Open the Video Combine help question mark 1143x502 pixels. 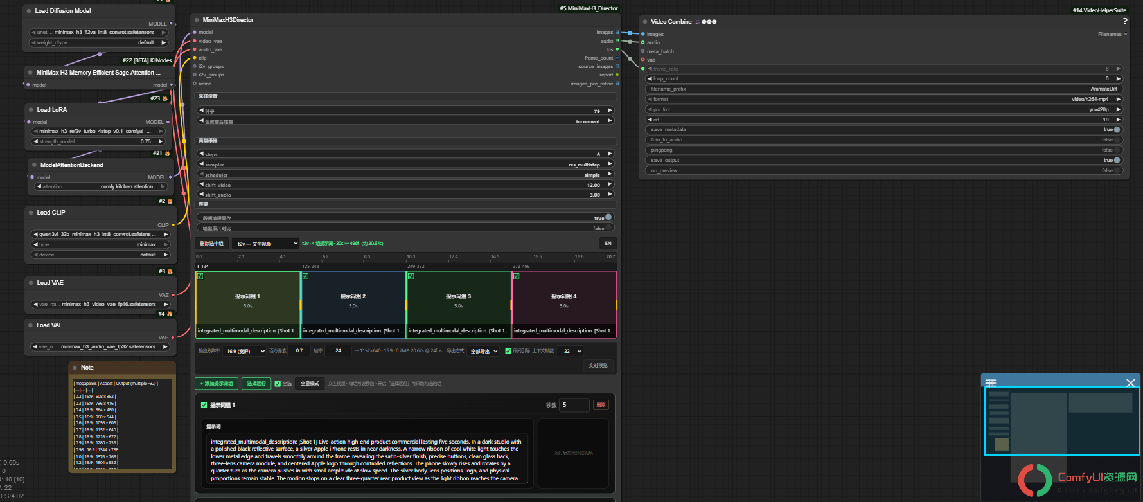tap(1124, 21)
